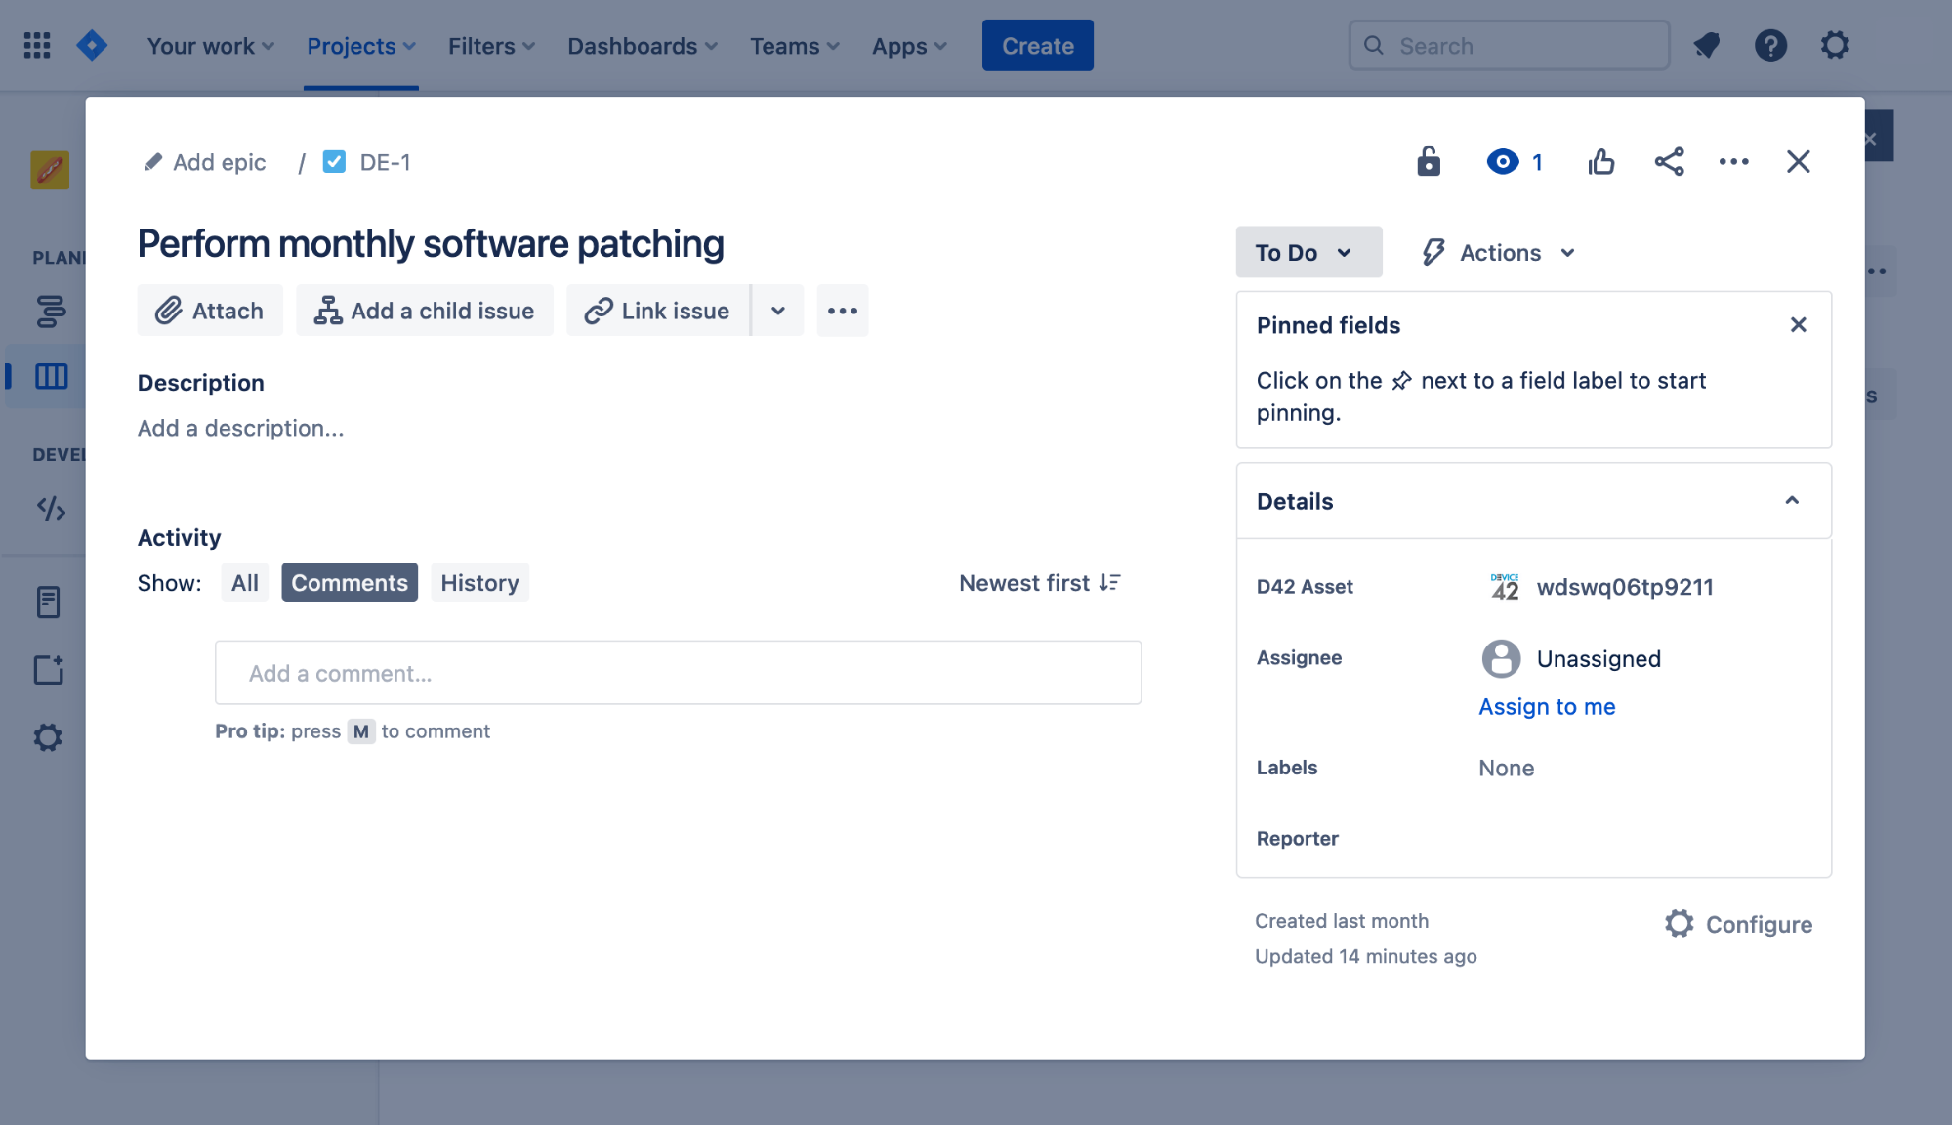The width and height of the screenshot is (1952, 1126).
Task: Open the Atlassian app switcher grid
Action: coord(37,45)
